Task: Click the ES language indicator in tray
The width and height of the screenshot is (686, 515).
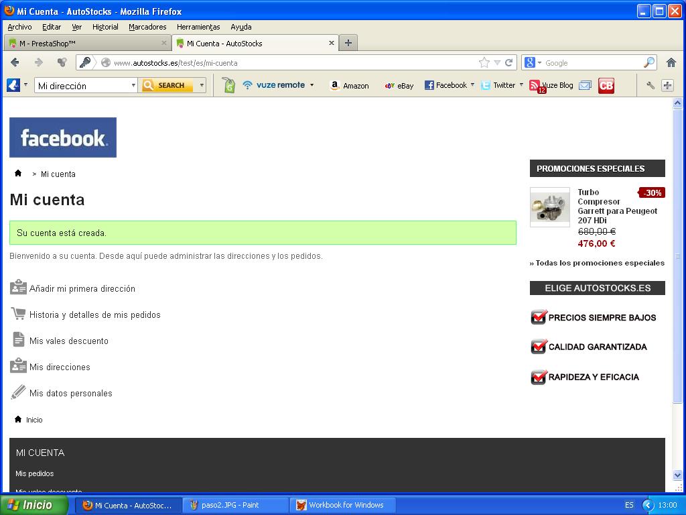Action: click(x=629, y=505)
